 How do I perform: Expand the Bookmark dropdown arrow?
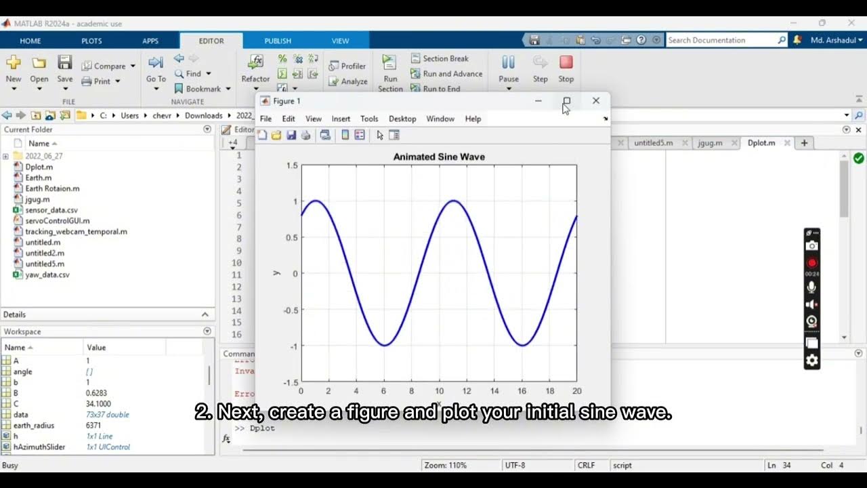click(x=228, y=89)
